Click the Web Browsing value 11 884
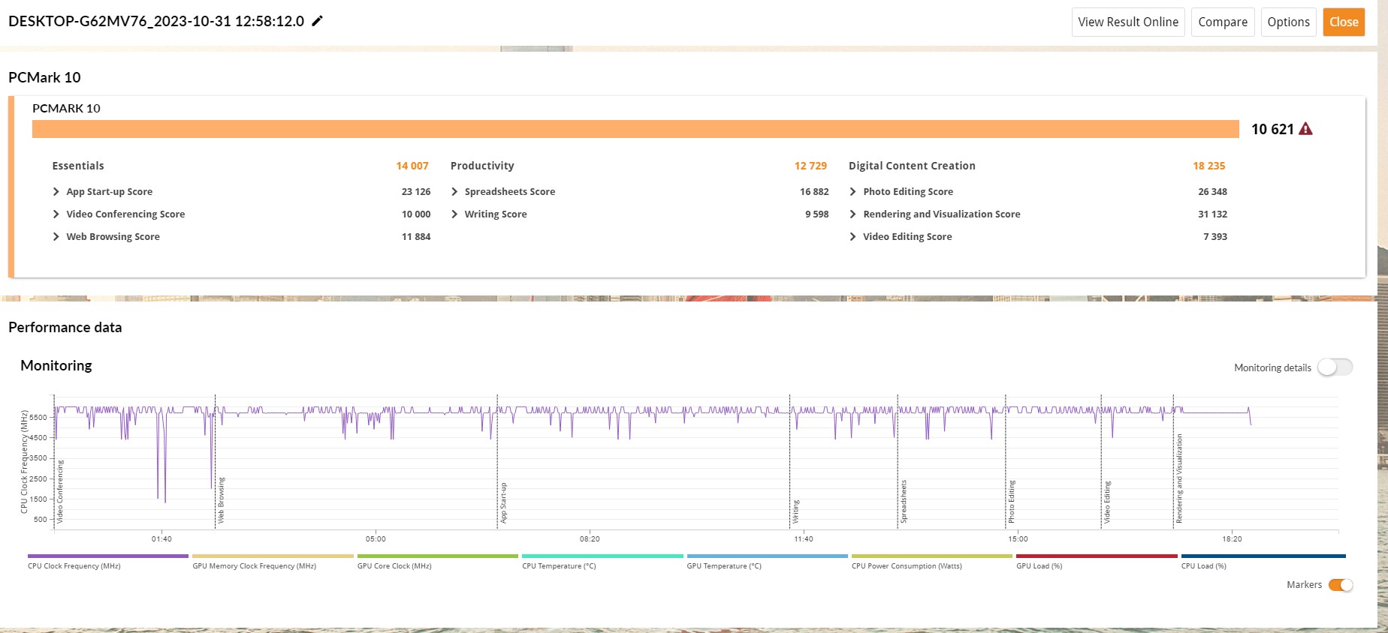Image resolution: width=1388 pixels, height=633 pixels. (x=416, y=237)
